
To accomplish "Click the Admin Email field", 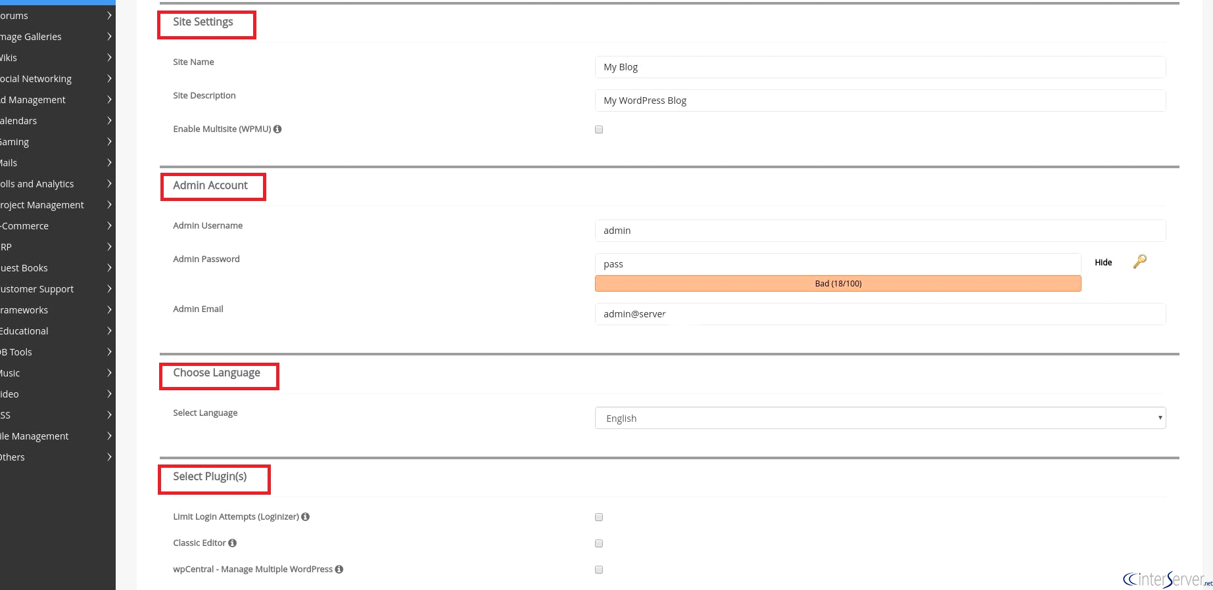I will [x=880, y=314].
